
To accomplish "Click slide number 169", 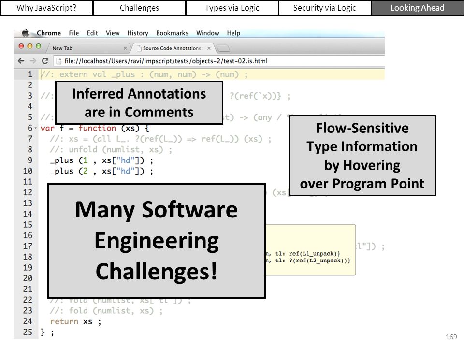I will (x=451, y=337).
